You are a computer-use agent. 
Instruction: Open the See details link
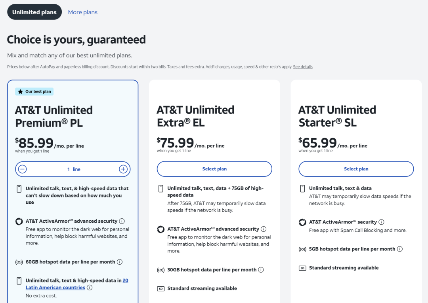303,67
